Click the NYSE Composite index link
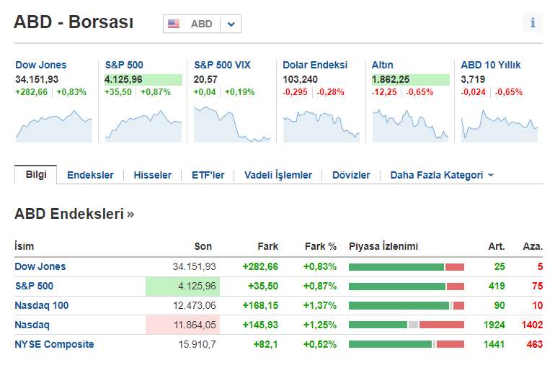Screen dimensions: 555x365 pyautogui.click(x=54, y=344)
